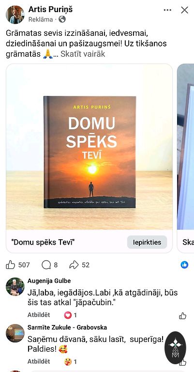This screenshot has width=194, height=372.
Task: Click the globe public audience icon
Action: 62,19
